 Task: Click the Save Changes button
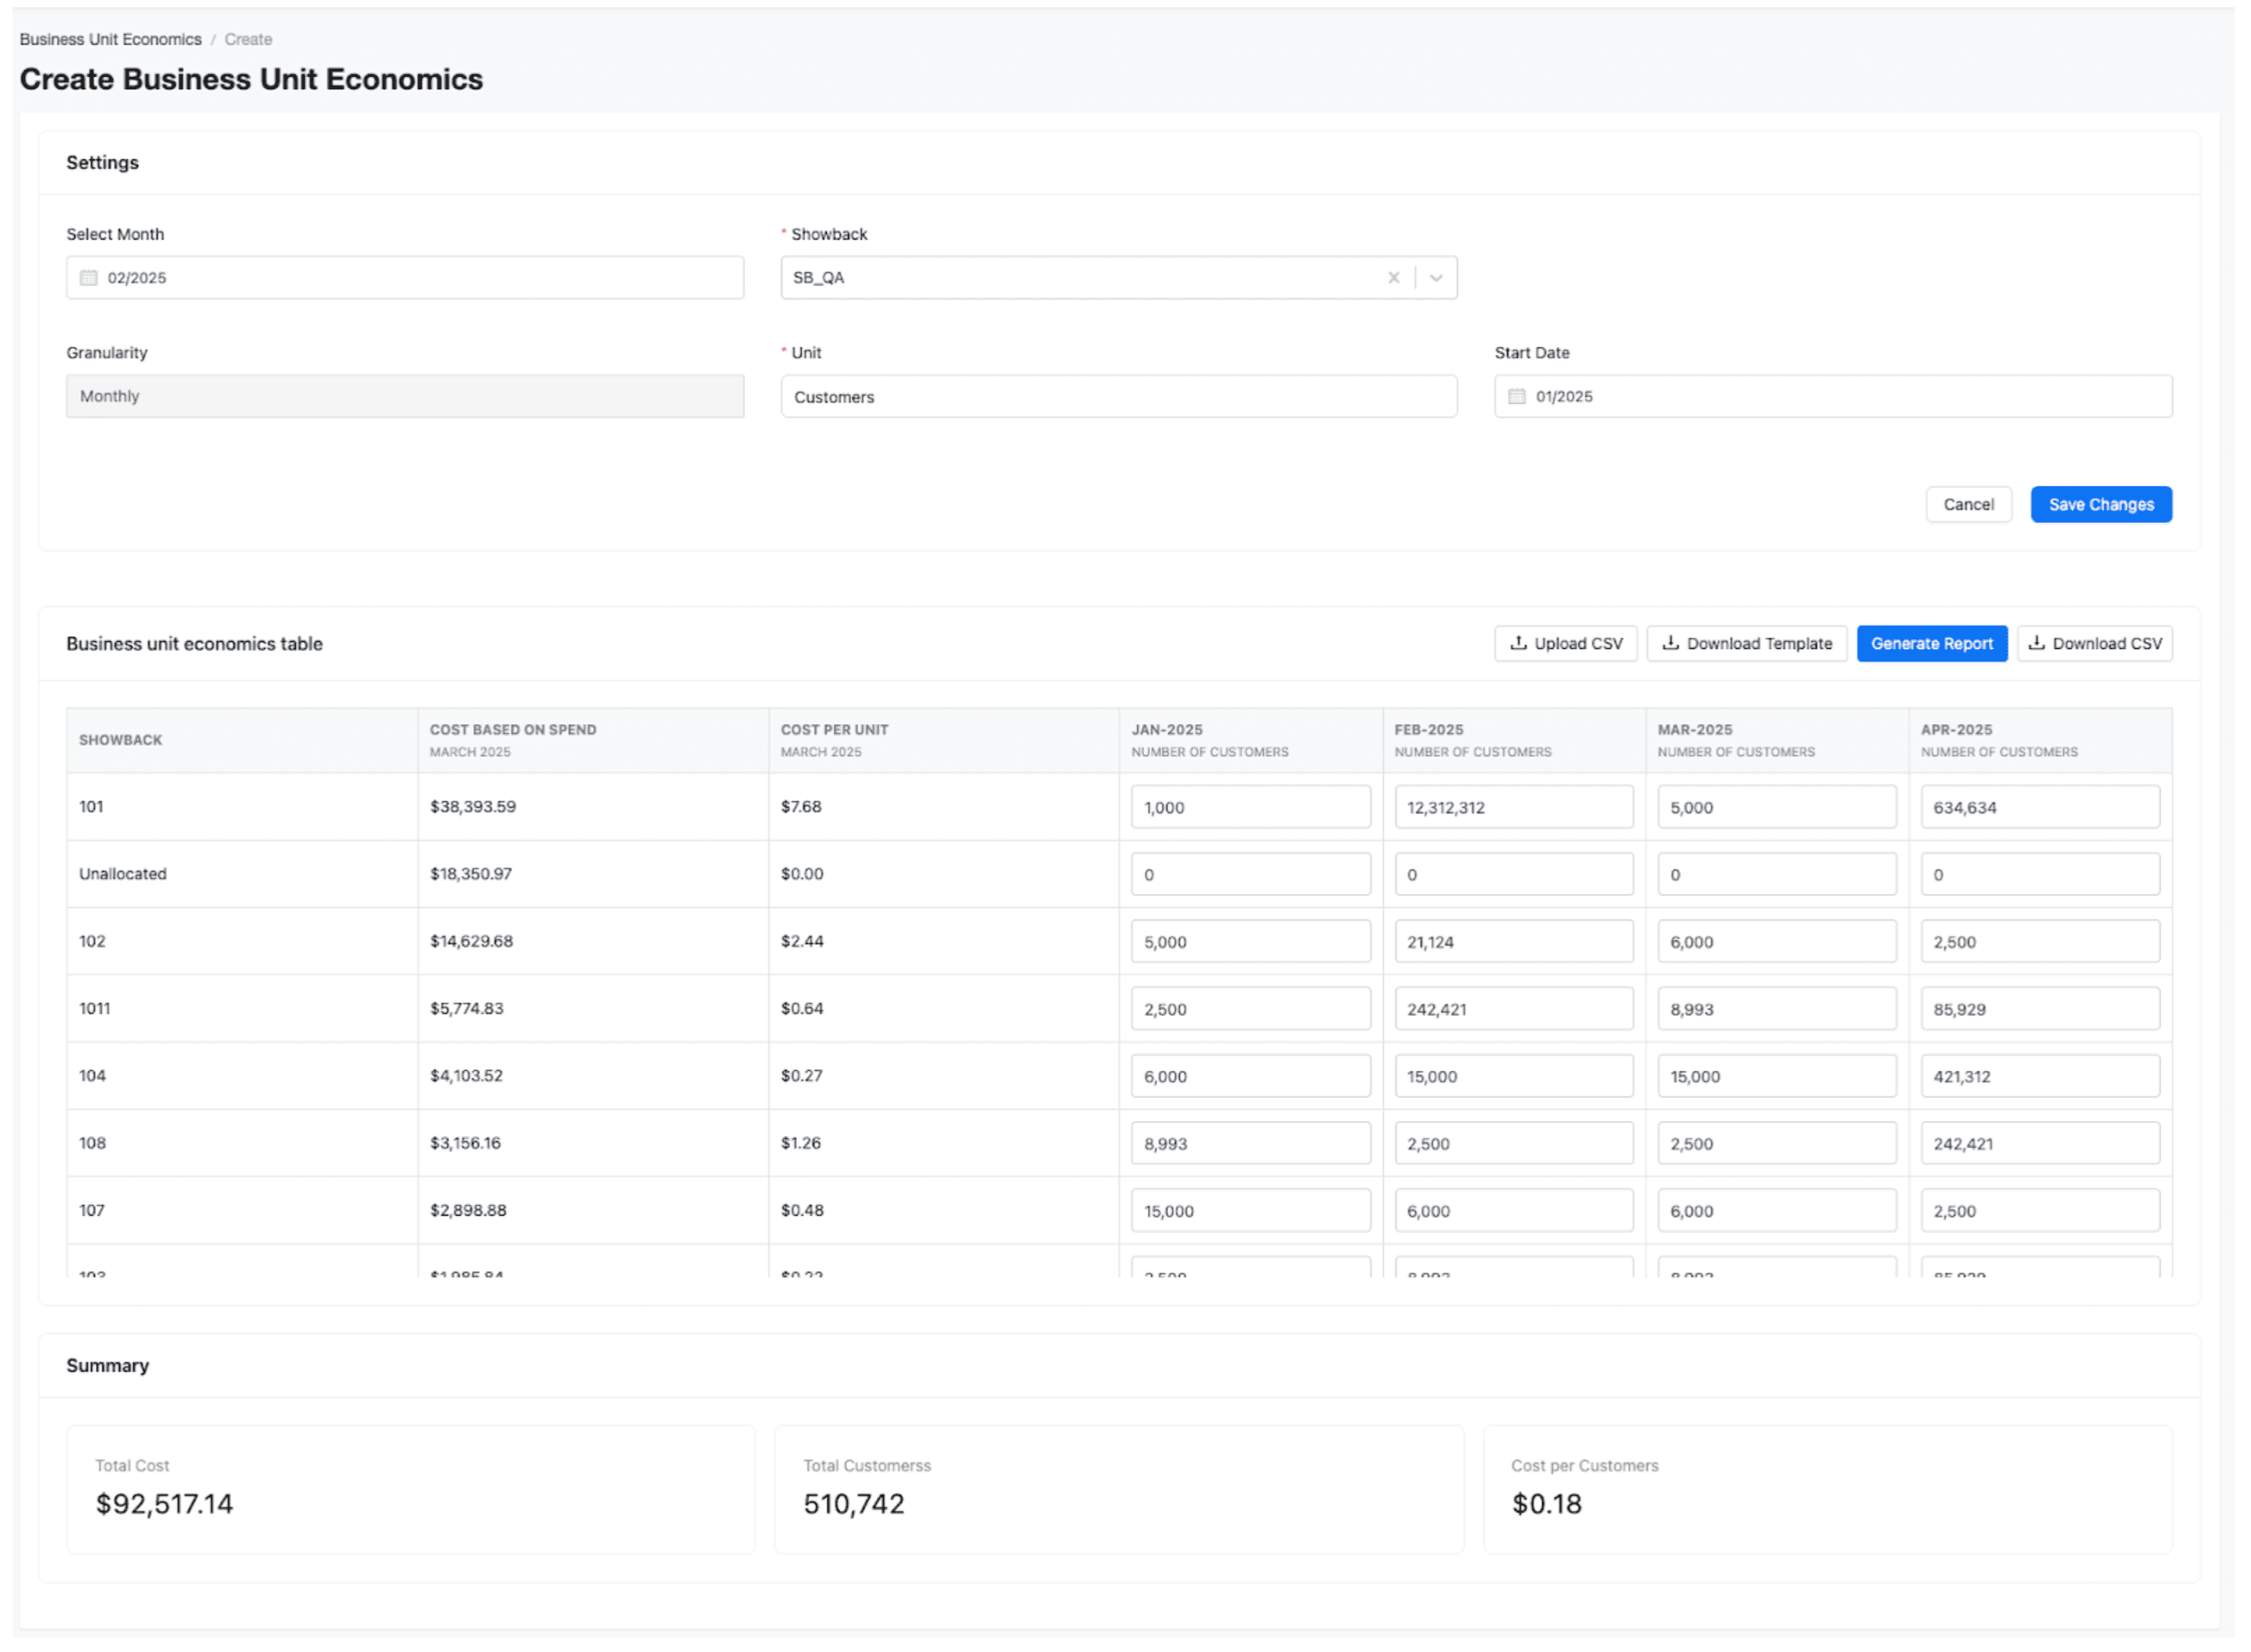pyautogui.click(x=2100, y=504)
